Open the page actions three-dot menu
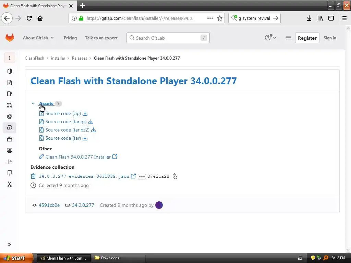Screen dimensions: 351x263 (210, 18)
